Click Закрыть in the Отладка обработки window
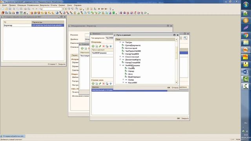Viewport: 251px width, 141px height. click(x=62, y=64)
